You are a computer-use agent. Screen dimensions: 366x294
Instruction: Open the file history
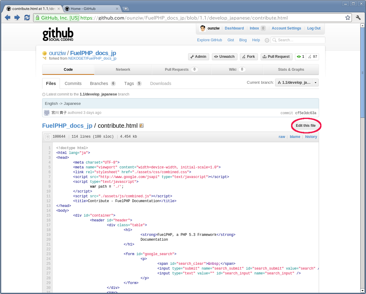coord(311,137)
